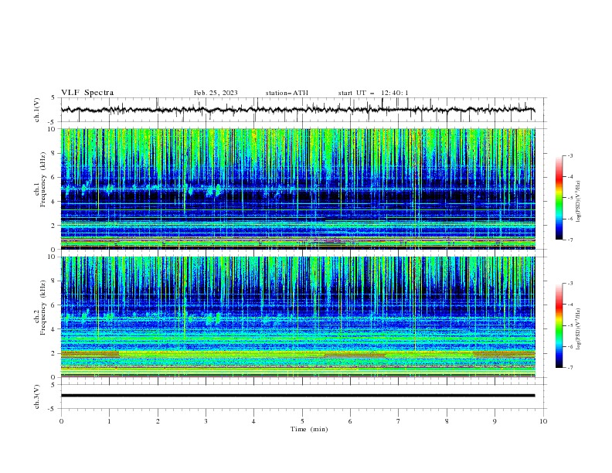The image size is (612, 473).
Task: Click the lower PSD color scale bar
Action: point(559,325)
